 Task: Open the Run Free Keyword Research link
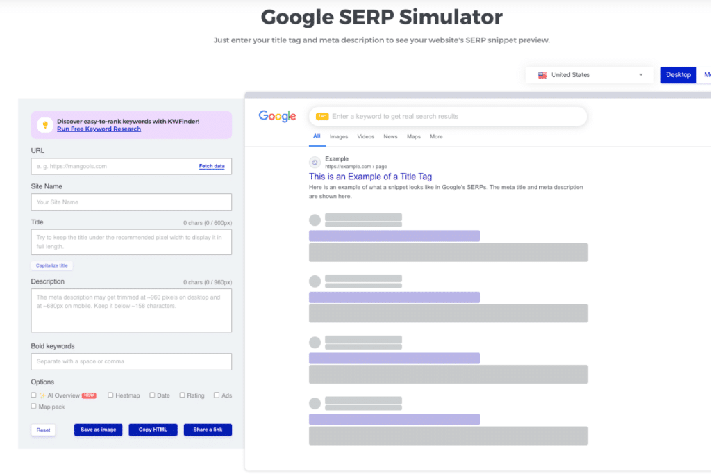[99, 129]
